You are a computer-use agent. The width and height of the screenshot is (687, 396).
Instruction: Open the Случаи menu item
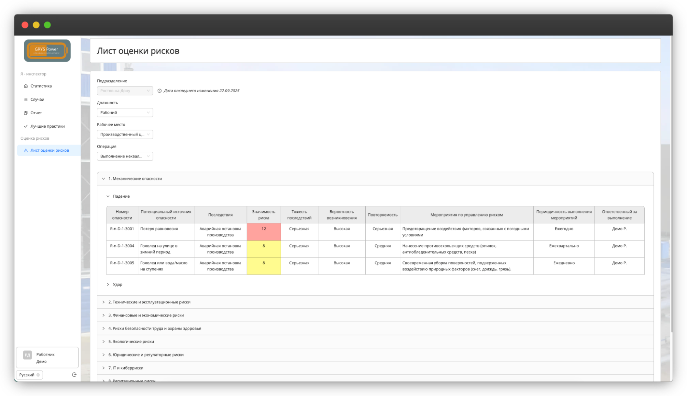point(37,100)
